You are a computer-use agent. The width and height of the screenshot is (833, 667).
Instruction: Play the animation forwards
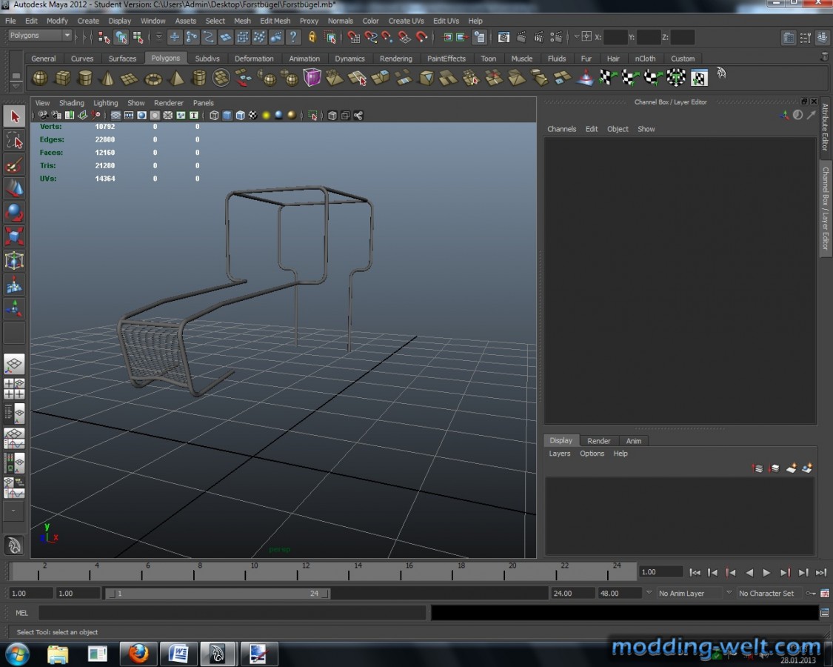(766, 572)
